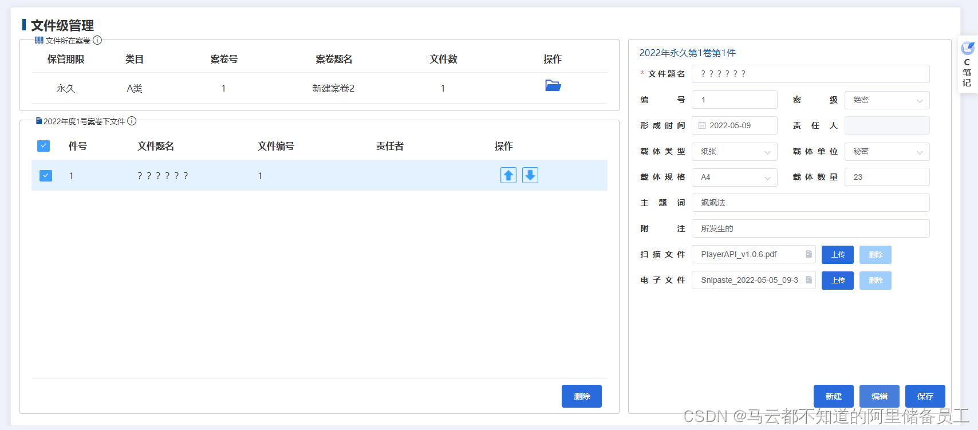Click 删除 button below the file list
The width and height of the screenshot is (978, 430).
pyautogui.click(x=582, y=396)
